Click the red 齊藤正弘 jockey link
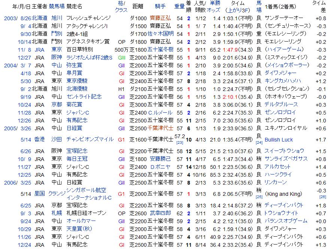 [161, 18]
